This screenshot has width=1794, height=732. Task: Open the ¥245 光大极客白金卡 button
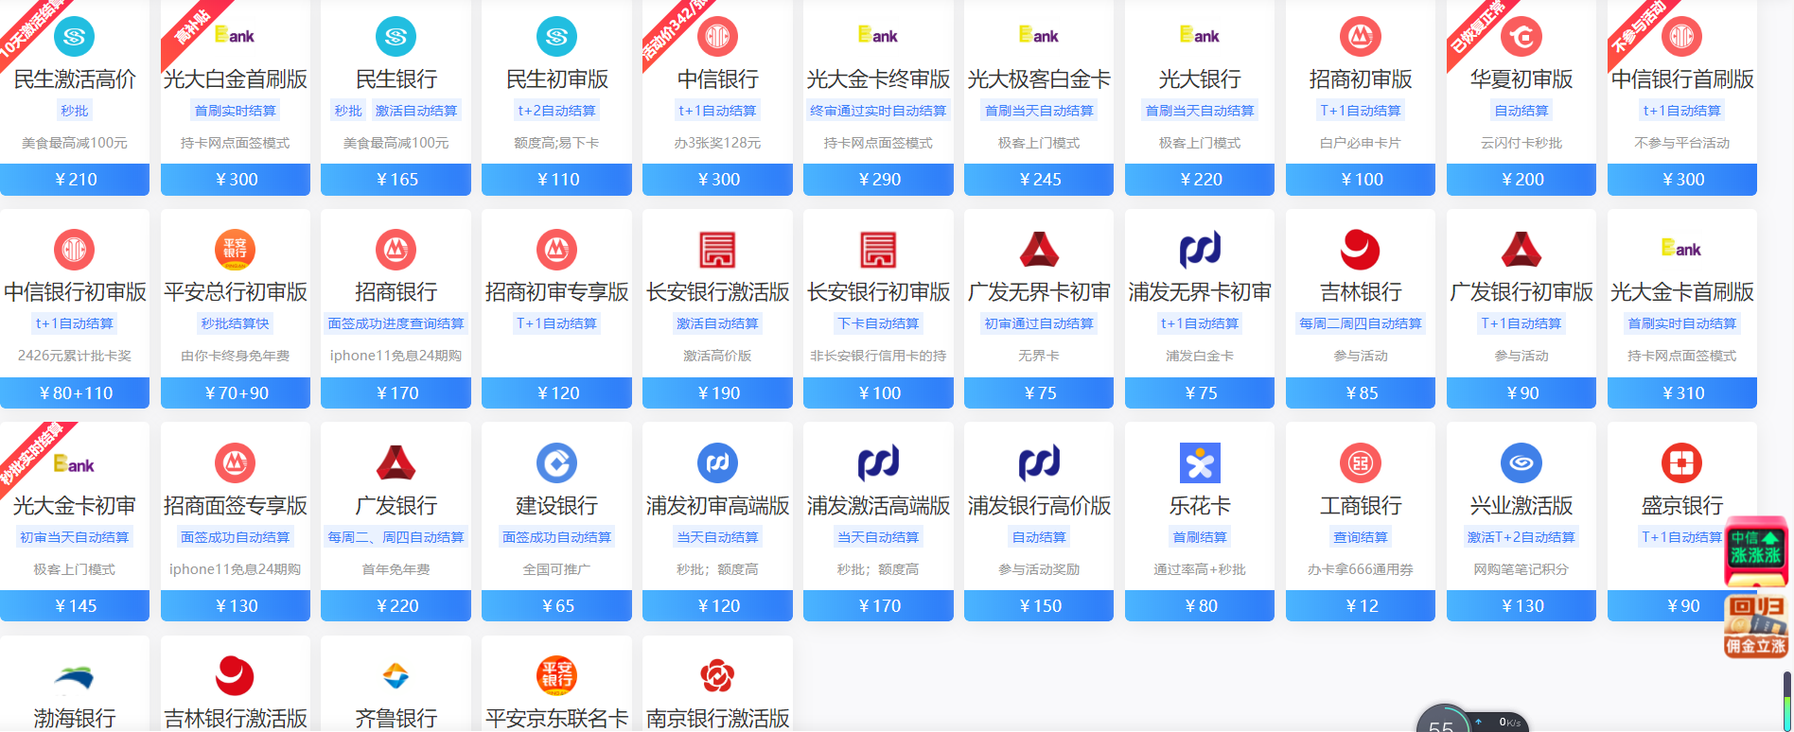[1039, 180]
